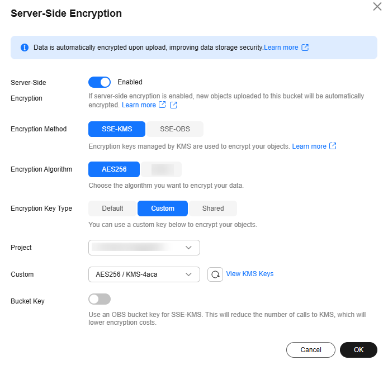388x365 pixels.
Task: Click the second external link icon after "encrypted. Learn more"
Action: click(x=173, y=105)
